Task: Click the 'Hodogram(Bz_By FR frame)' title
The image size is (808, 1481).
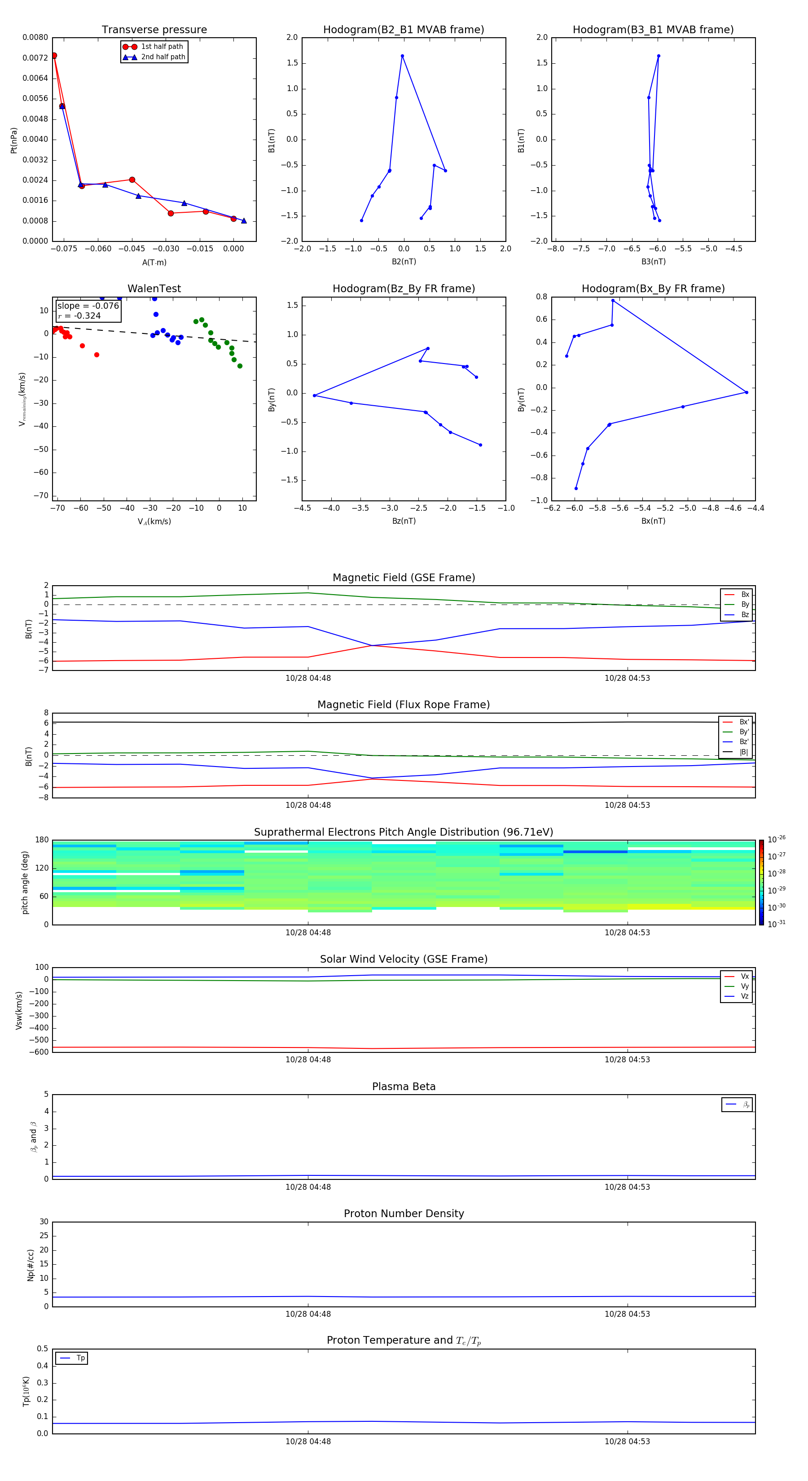Action: [x=404, y=289]
